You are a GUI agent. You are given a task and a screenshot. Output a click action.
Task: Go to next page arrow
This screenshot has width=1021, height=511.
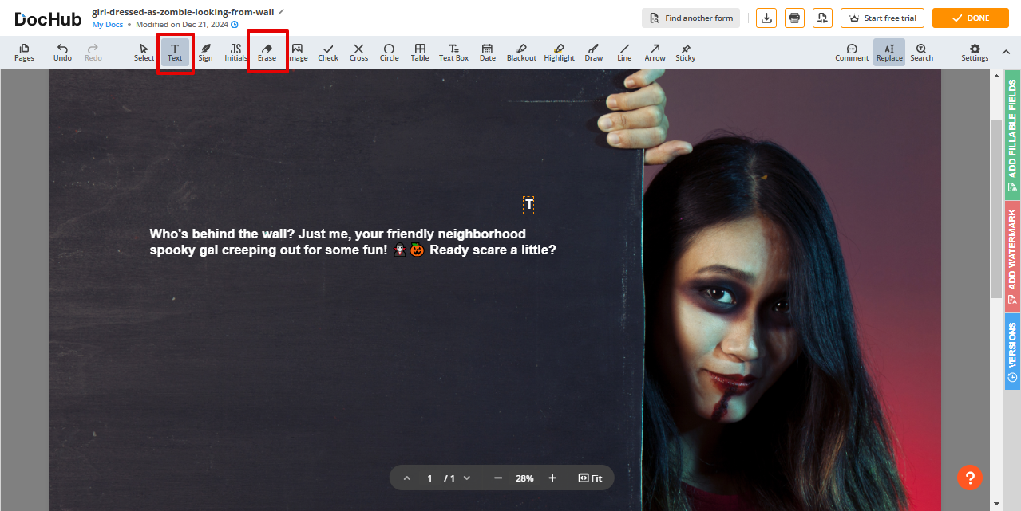pyautogui.click(x=467, y=478)
